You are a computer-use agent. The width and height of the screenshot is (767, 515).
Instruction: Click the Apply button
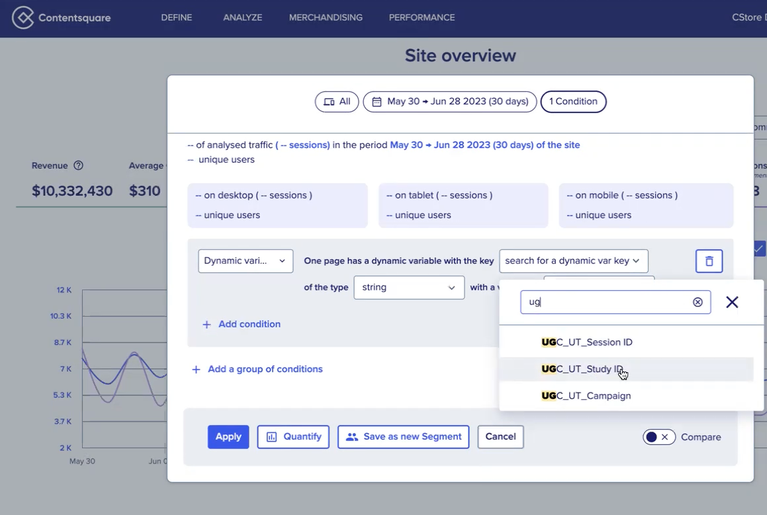pyautogui.click(x=228, y=437)
